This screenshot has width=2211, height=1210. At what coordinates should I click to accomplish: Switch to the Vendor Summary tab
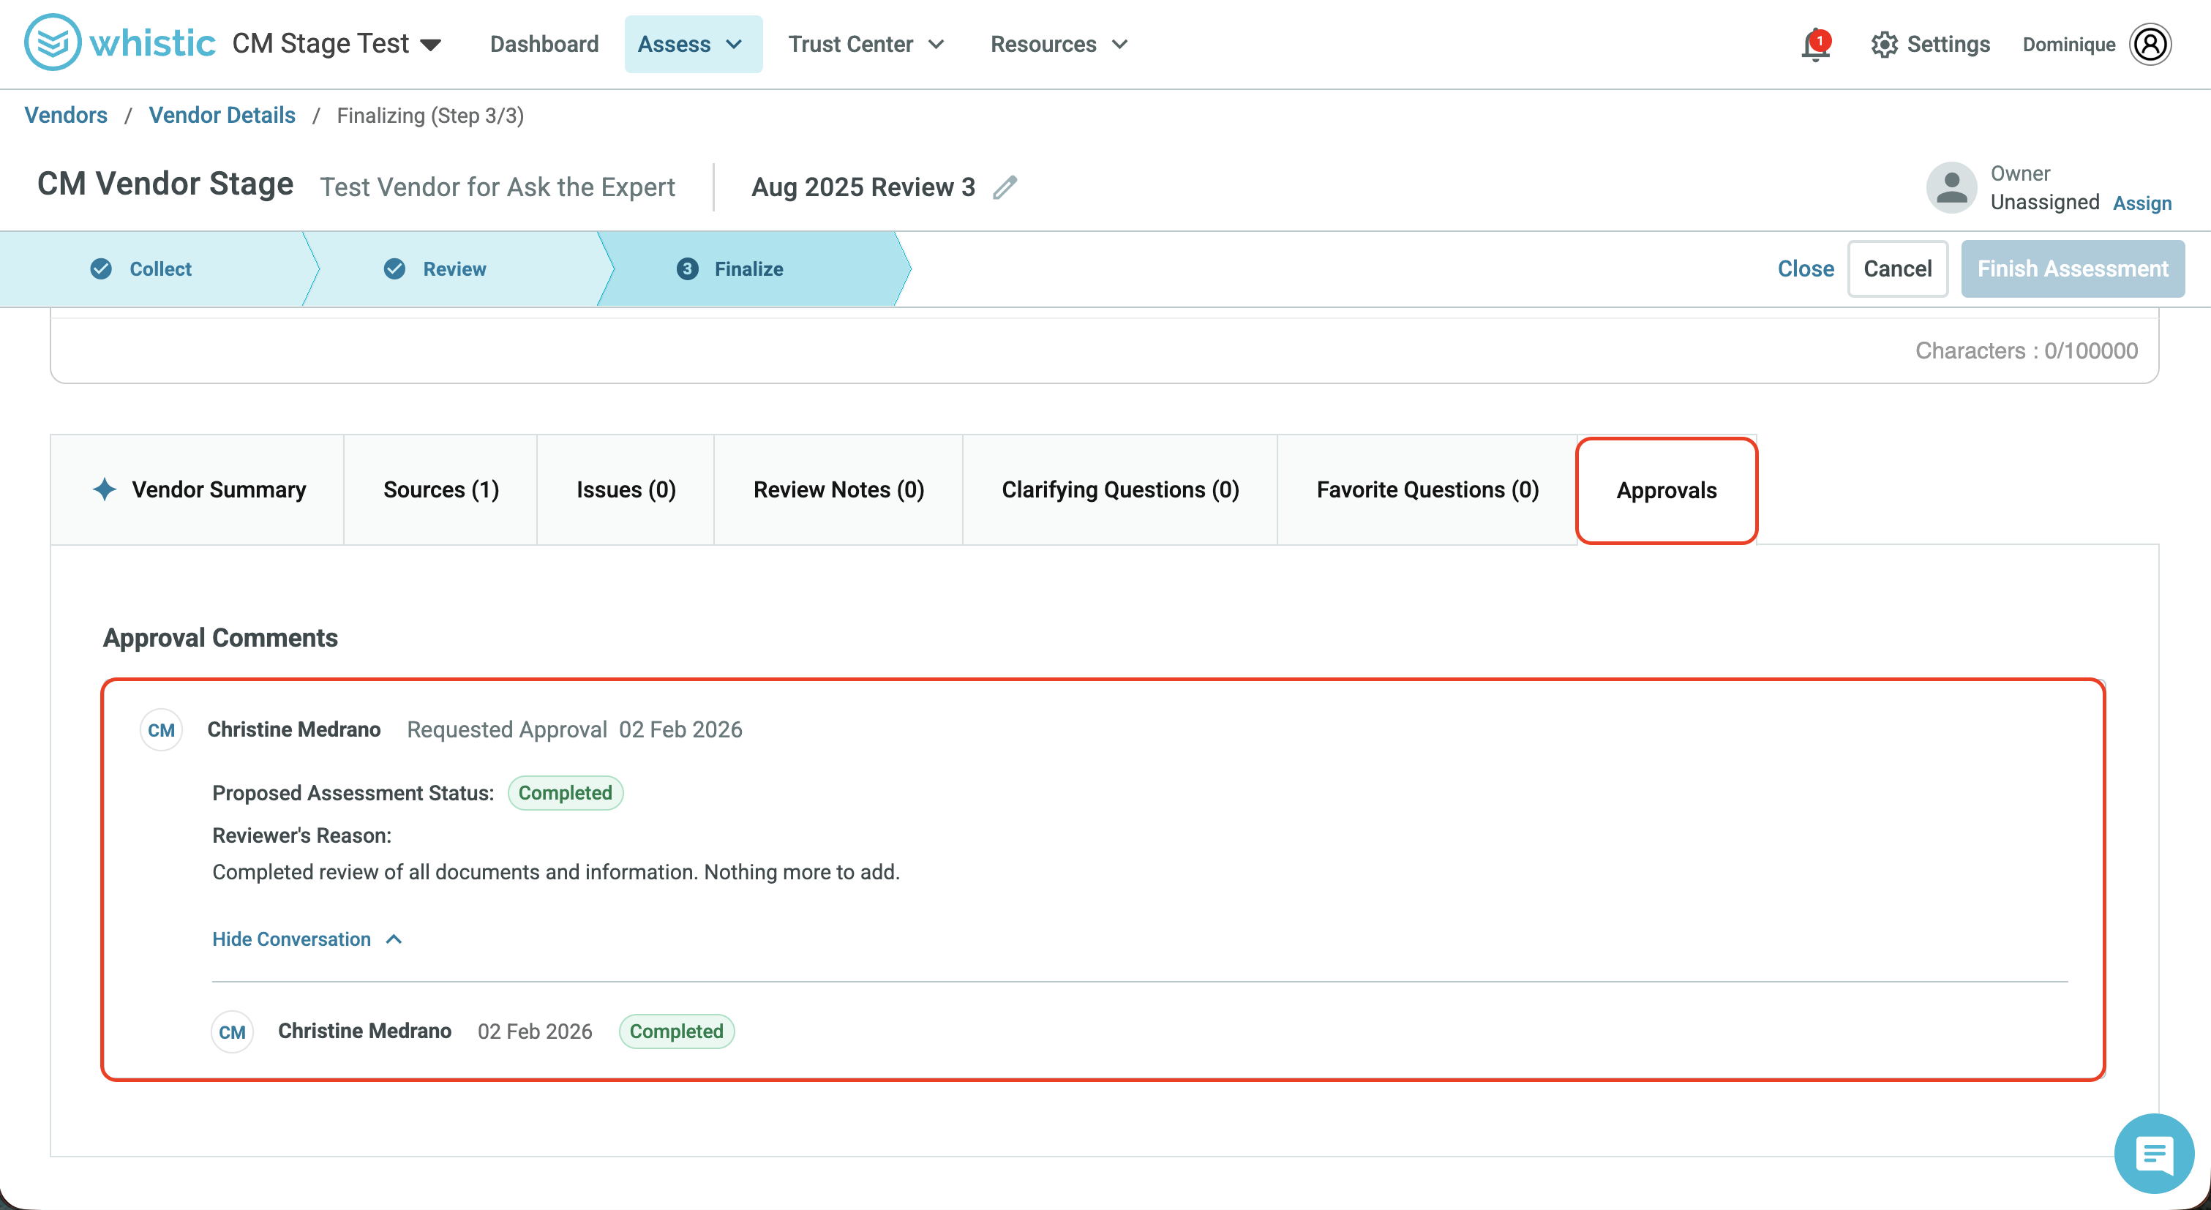pyautogui.click(x=198, y=489)
